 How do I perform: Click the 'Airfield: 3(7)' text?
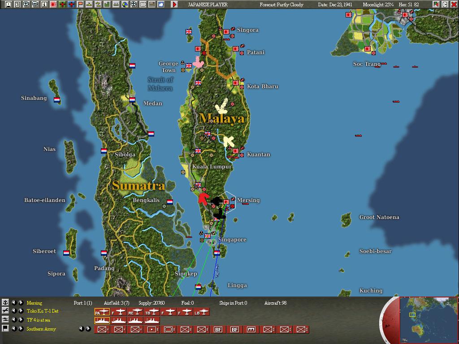[117, 303]
